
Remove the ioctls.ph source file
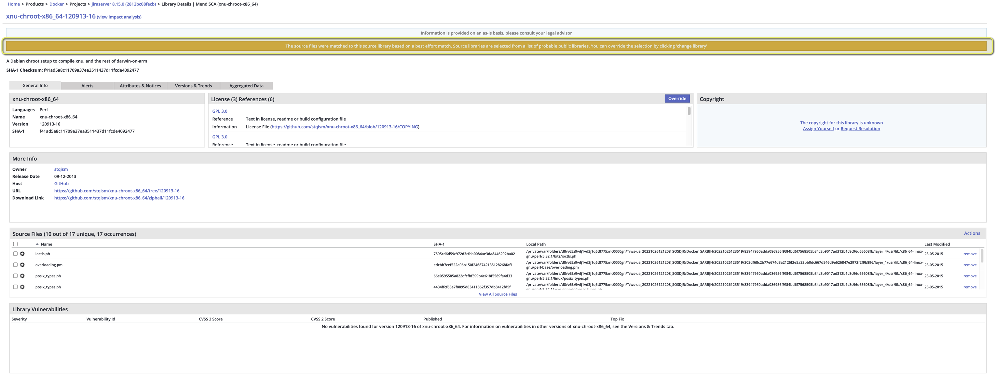point(970,254)
